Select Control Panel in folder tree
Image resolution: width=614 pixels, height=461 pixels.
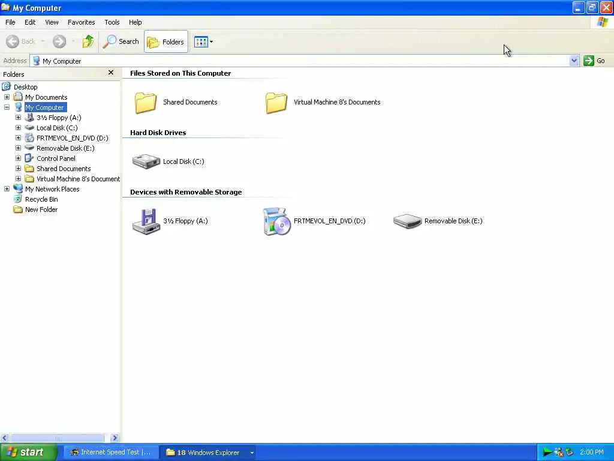56,158
